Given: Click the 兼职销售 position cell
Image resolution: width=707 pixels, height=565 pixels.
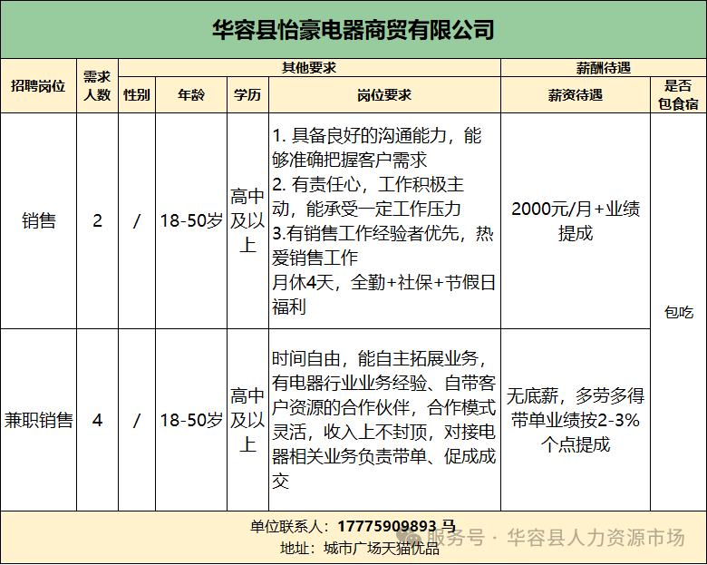Looking at the screenshot, I should coord(38,420).
